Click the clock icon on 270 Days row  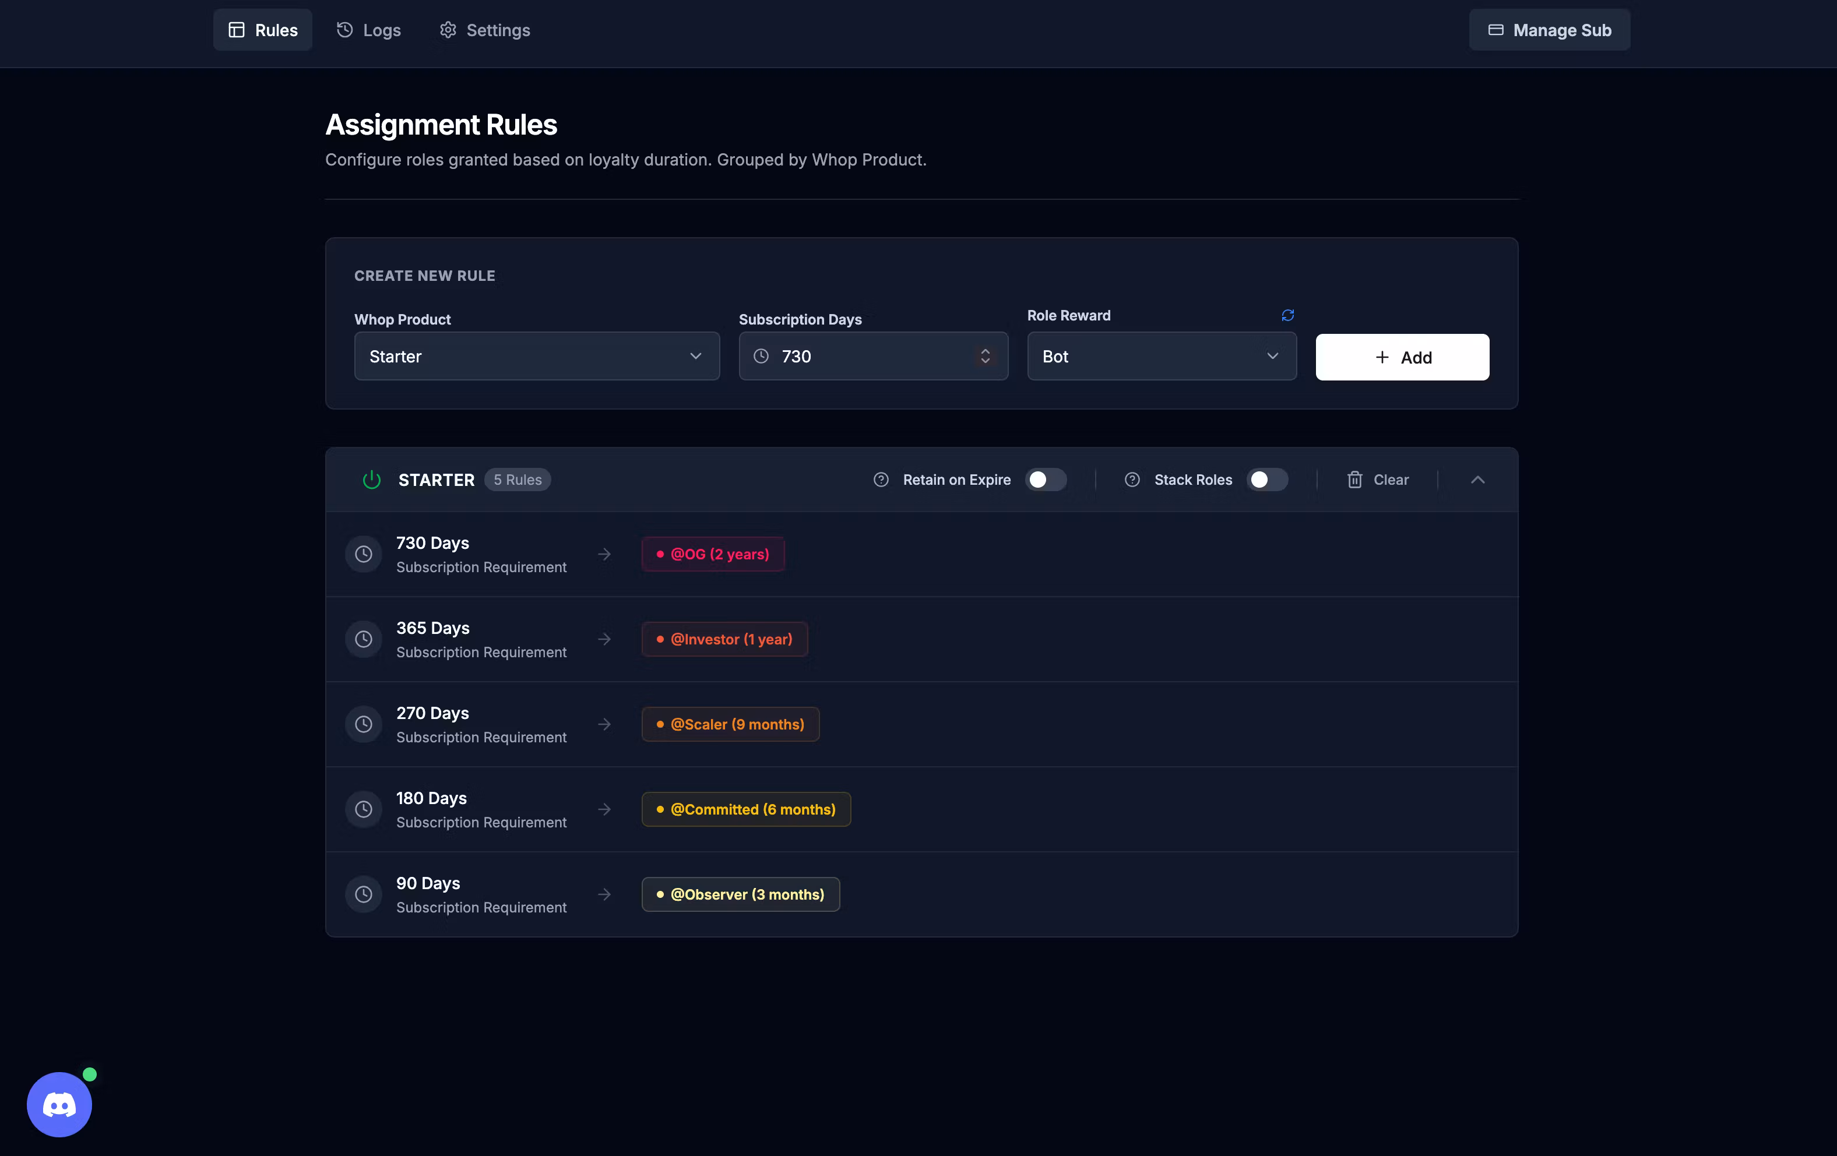coord(364,724)
